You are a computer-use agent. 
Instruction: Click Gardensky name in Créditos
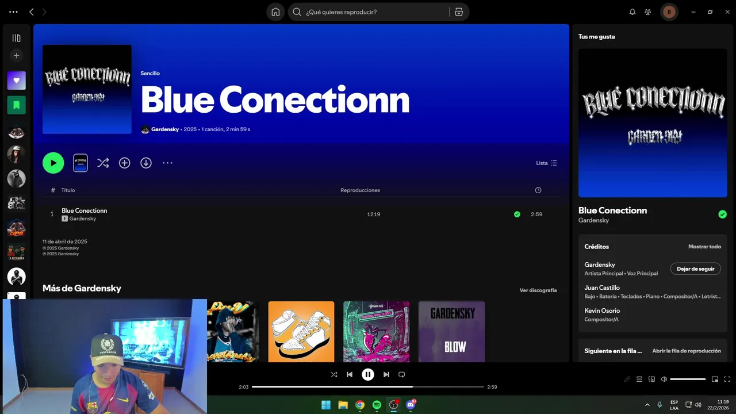pyautogui.click(x=600, y=264)
